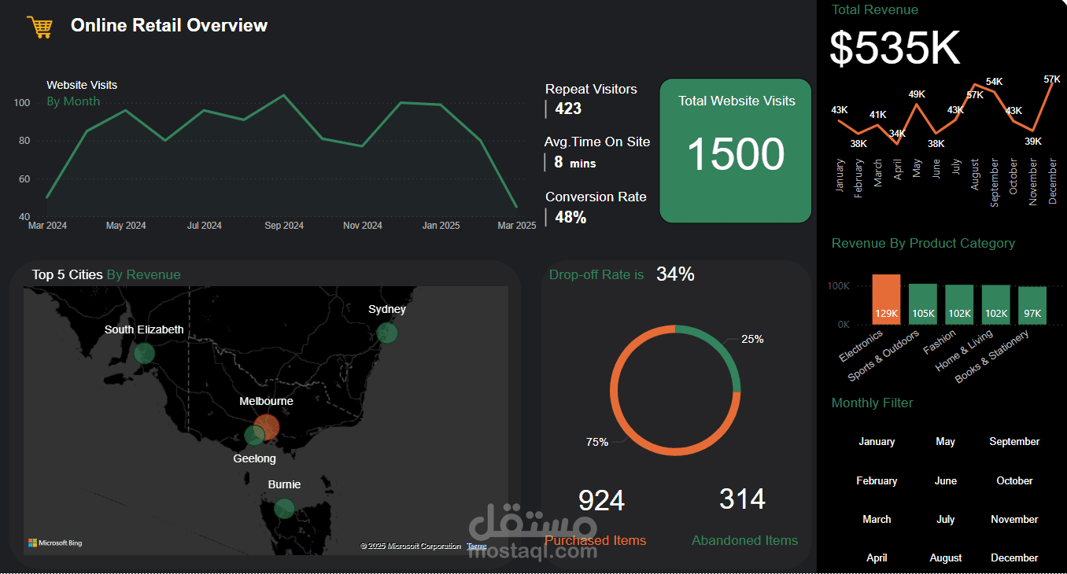Image resolution: width=1067 pixels, height=574 pixels.
Task: Click the 924 purchased items number
Action: pos(601,500)
